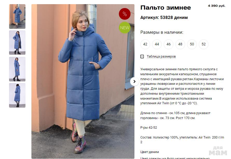Show first thumbnail of coat outdoors

[17, 16]
